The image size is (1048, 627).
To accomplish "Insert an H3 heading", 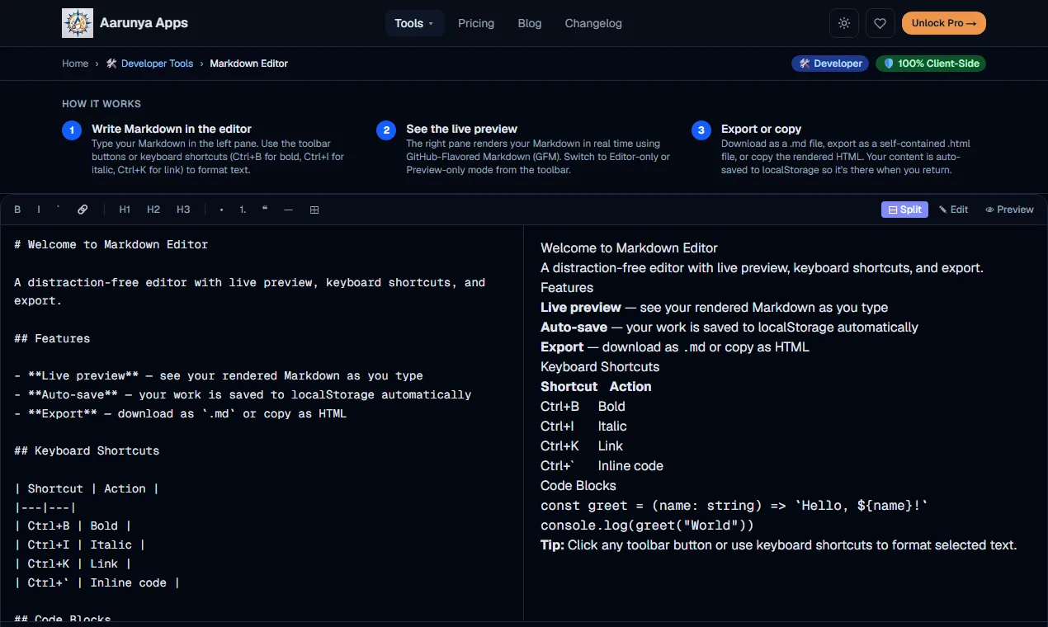I will [x=183, y=210].
